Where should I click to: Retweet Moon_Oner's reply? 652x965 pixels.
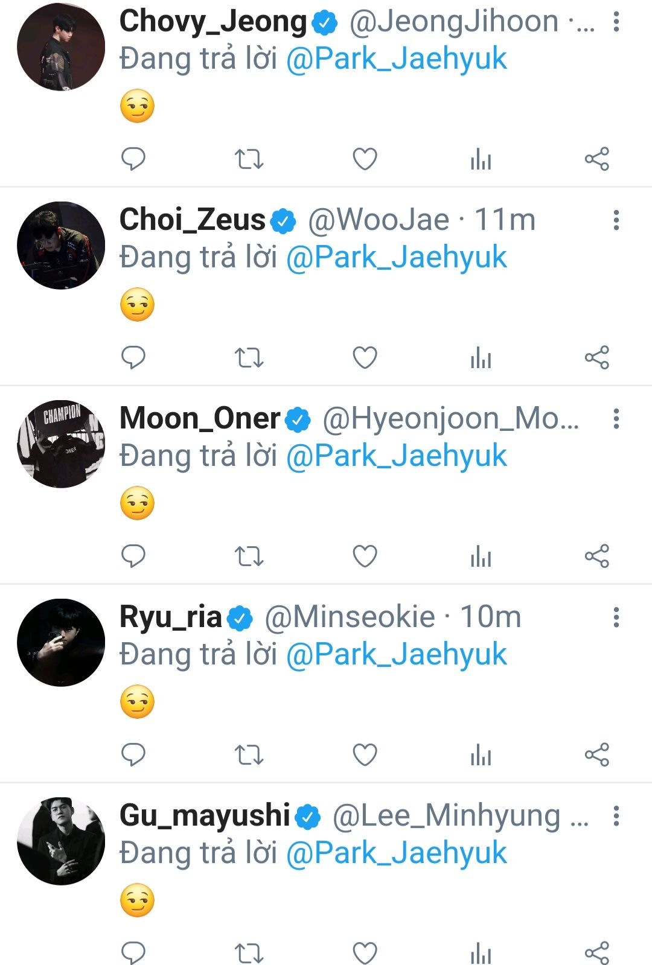249,556
